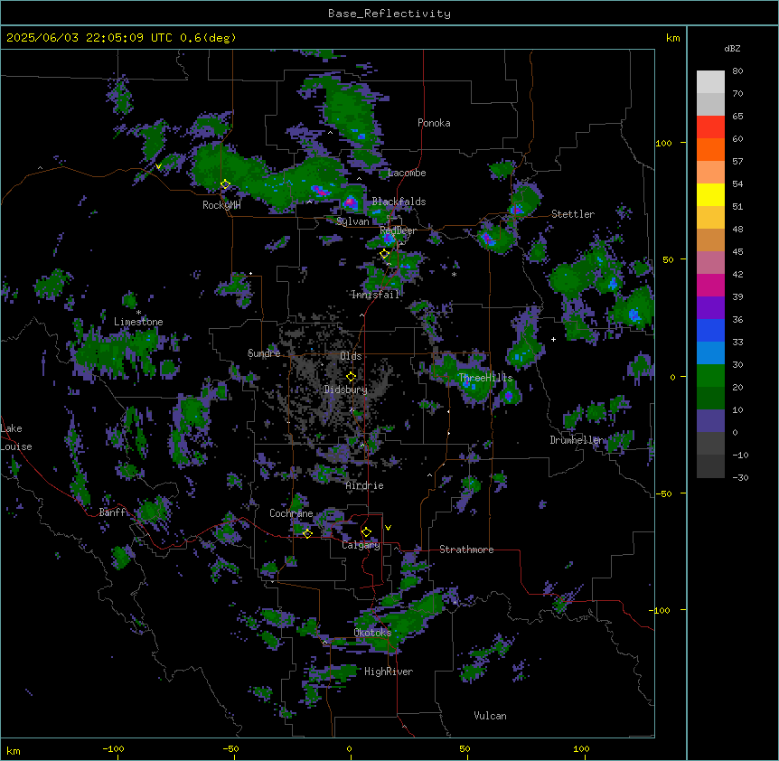Click the Drumheller label
Image resolution: width=779 pixels, height=761 pixels.
577,440
